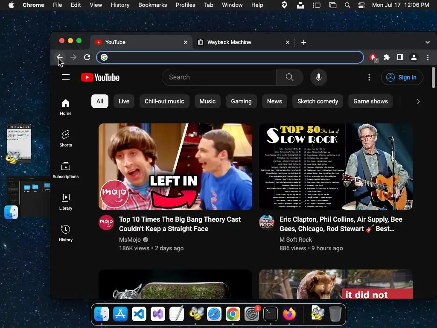Click the browser forward arrow
Viewport: 437px width, 328px height.
click(x=73, y=57)
